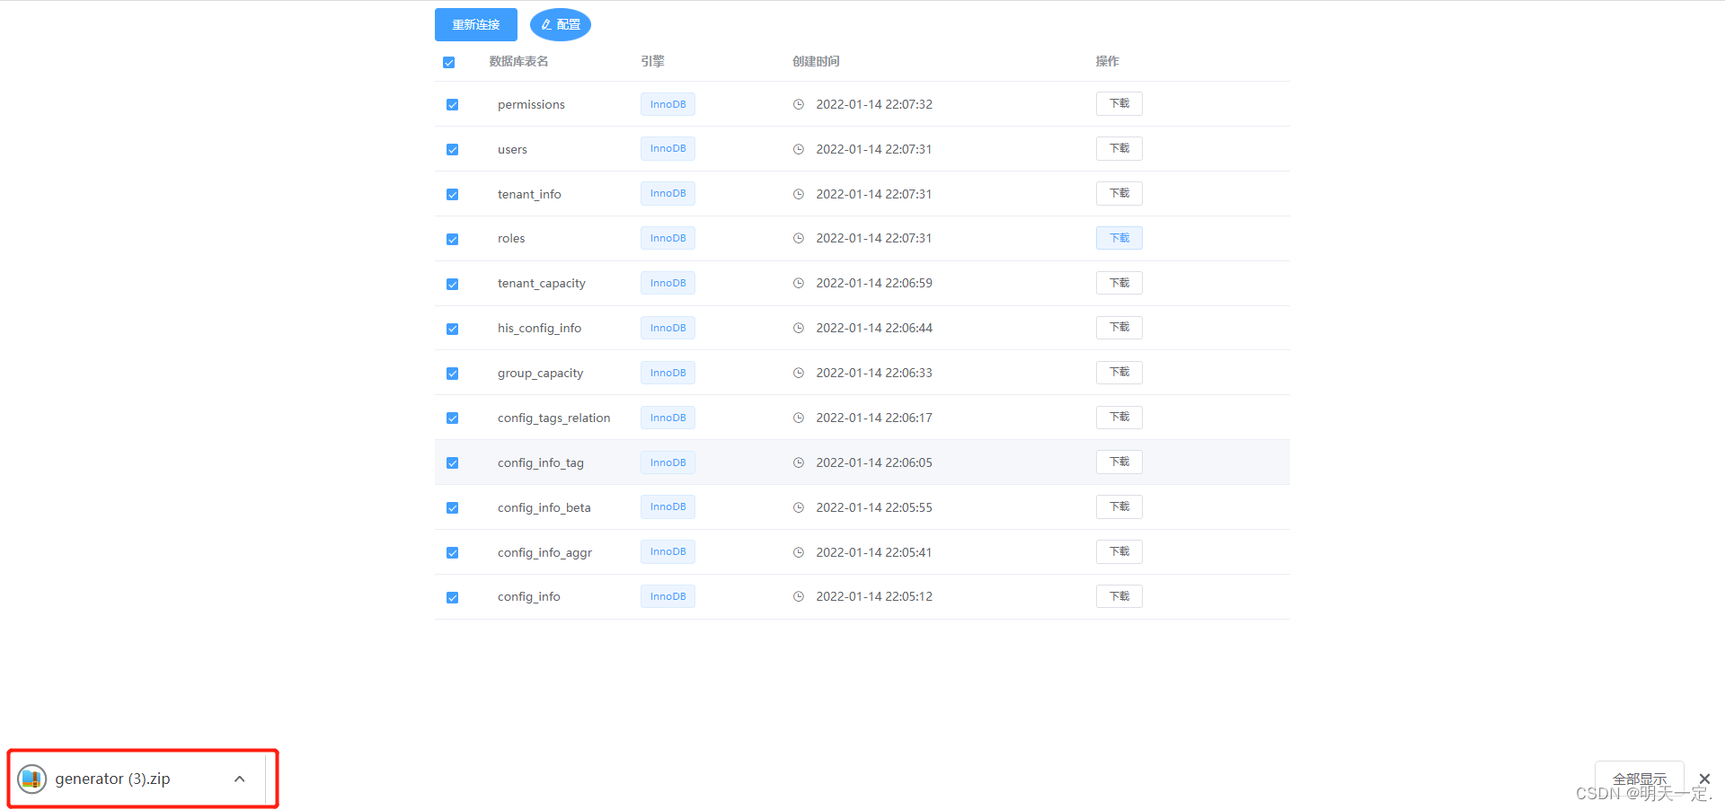Download the tenant_capacity table code
Screen dimensions: 1725x810
click(1119, 283)
